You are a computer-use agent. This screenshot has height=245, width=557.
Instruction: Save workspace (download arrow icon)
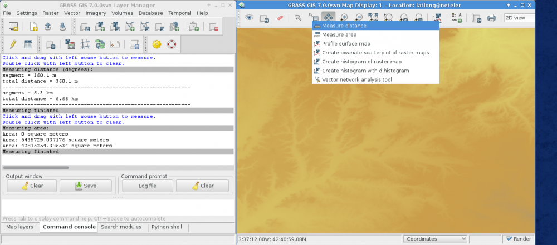coord(62,26)
